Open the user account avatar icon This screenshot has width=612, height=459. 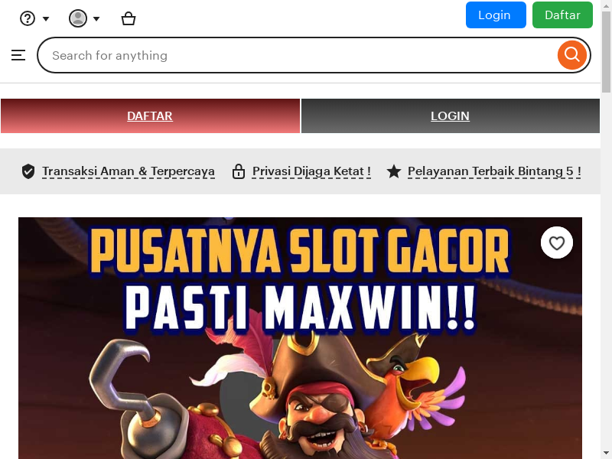coord(78,18)
